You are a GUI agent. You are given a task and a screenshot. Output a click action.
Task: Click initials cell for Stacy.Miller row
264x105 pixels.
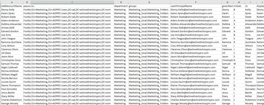[239, 96]
